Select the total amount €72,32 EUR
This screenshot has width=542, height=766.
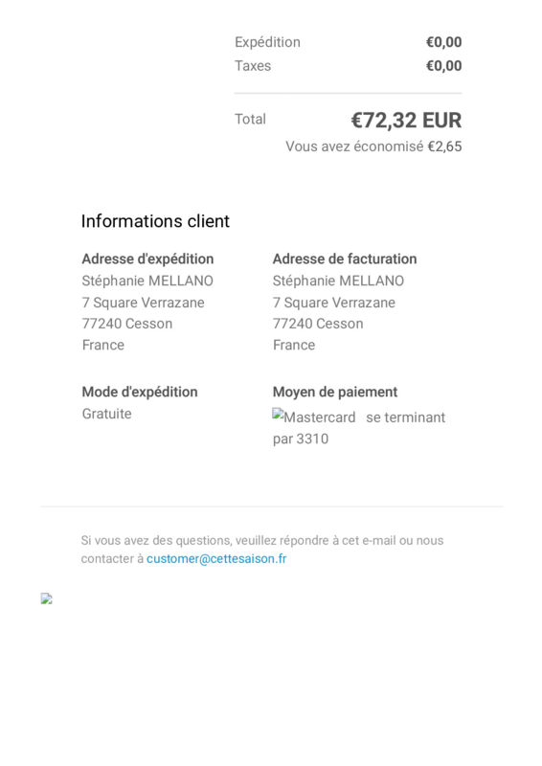(x=406, y=121)
